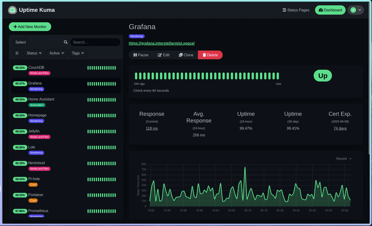The height and width of the screenshot is (226, 372).
Task: Select the Jellyfin monitor
Action: pos(66,134)
